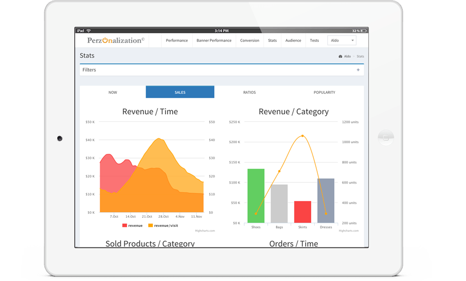Open the Performance menu item
Image resolution: width=466 pixels, height=281 pixels.
177,40
